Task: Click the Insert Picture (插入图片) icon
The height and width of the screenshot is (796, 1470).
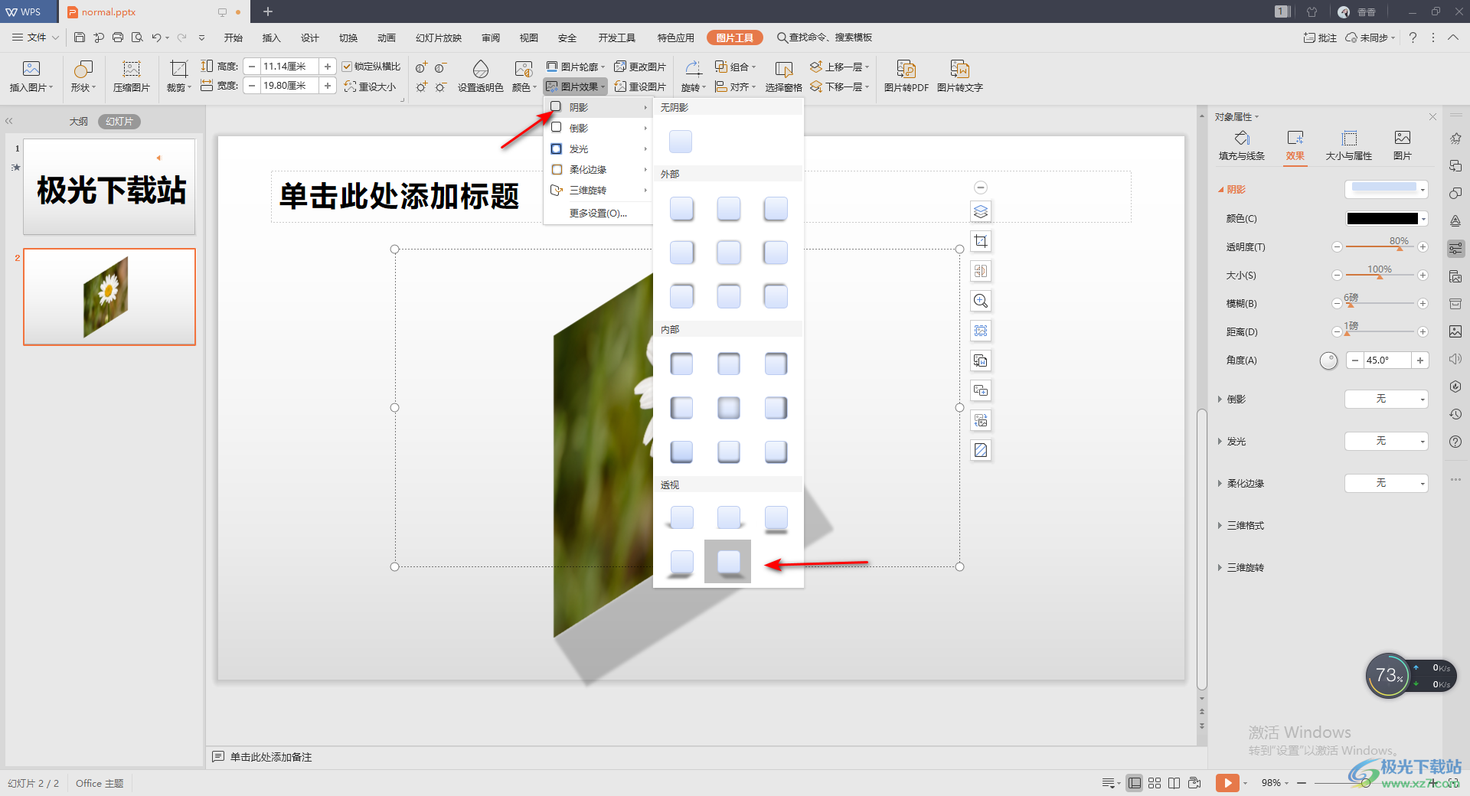Action: (31, 69)
